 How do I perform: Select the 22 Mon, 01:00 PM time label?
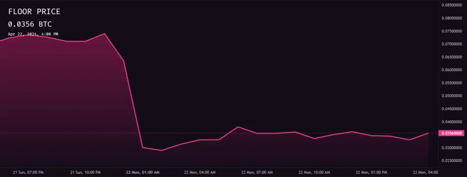(x=372, y=172)
